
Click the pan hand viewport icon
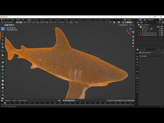point(133,40)
